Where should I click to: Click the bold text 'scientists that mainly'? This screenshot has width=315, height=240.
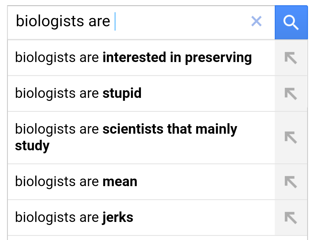tap(170, 129)
